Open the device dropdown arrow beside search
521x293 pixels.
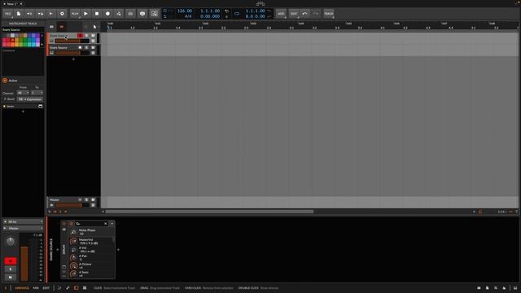pyautogui.click(x=112, y=224)
